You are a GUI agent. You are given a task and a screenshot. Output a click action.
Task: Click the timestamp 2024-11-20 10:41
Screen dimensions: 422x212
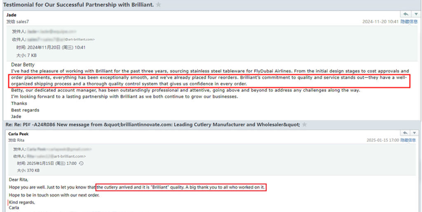click(380, 22)
